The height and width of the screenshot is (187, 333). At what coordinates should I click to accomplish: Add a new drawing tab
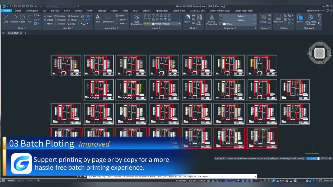[x=25, y=33]
